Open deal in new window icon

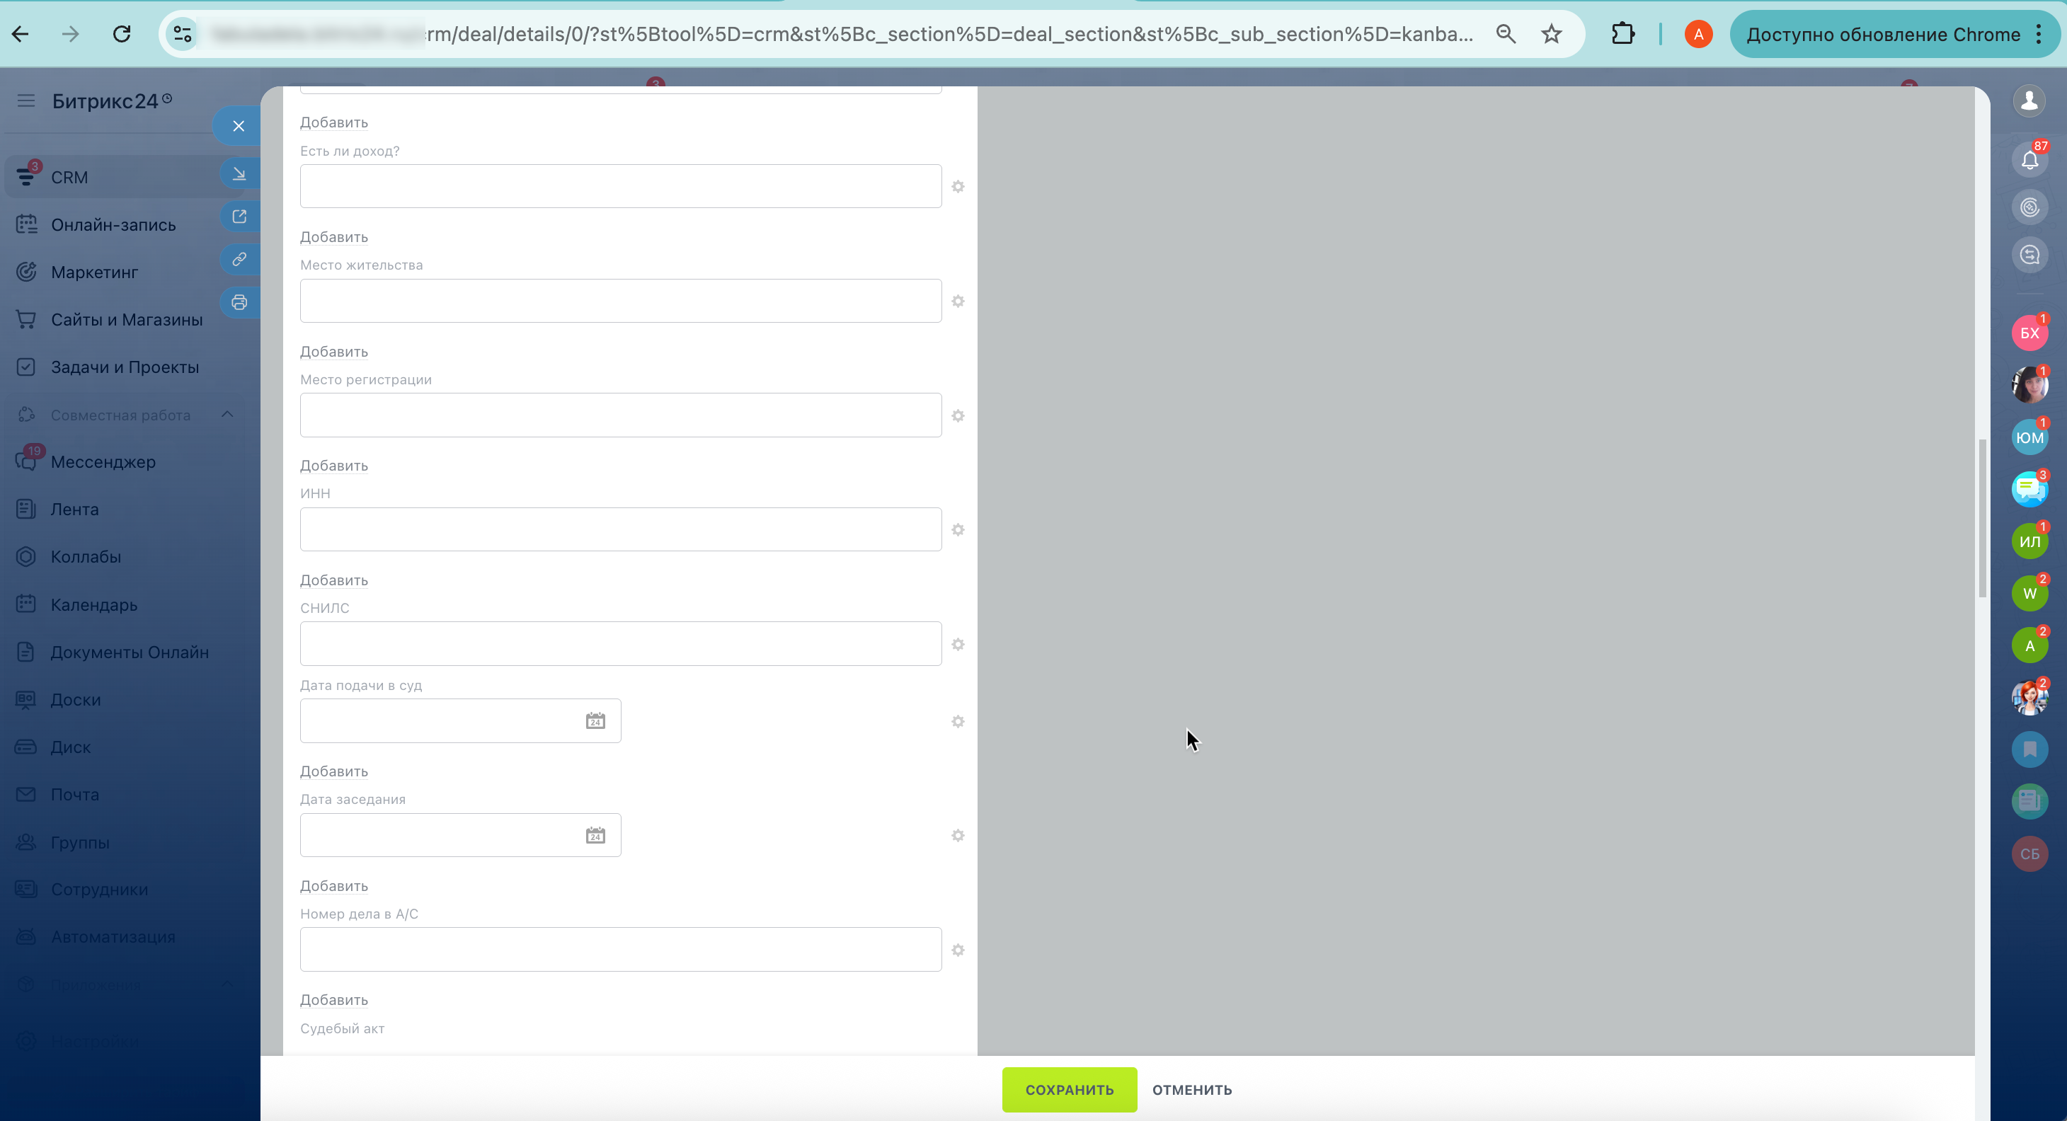tap(239, 217)
